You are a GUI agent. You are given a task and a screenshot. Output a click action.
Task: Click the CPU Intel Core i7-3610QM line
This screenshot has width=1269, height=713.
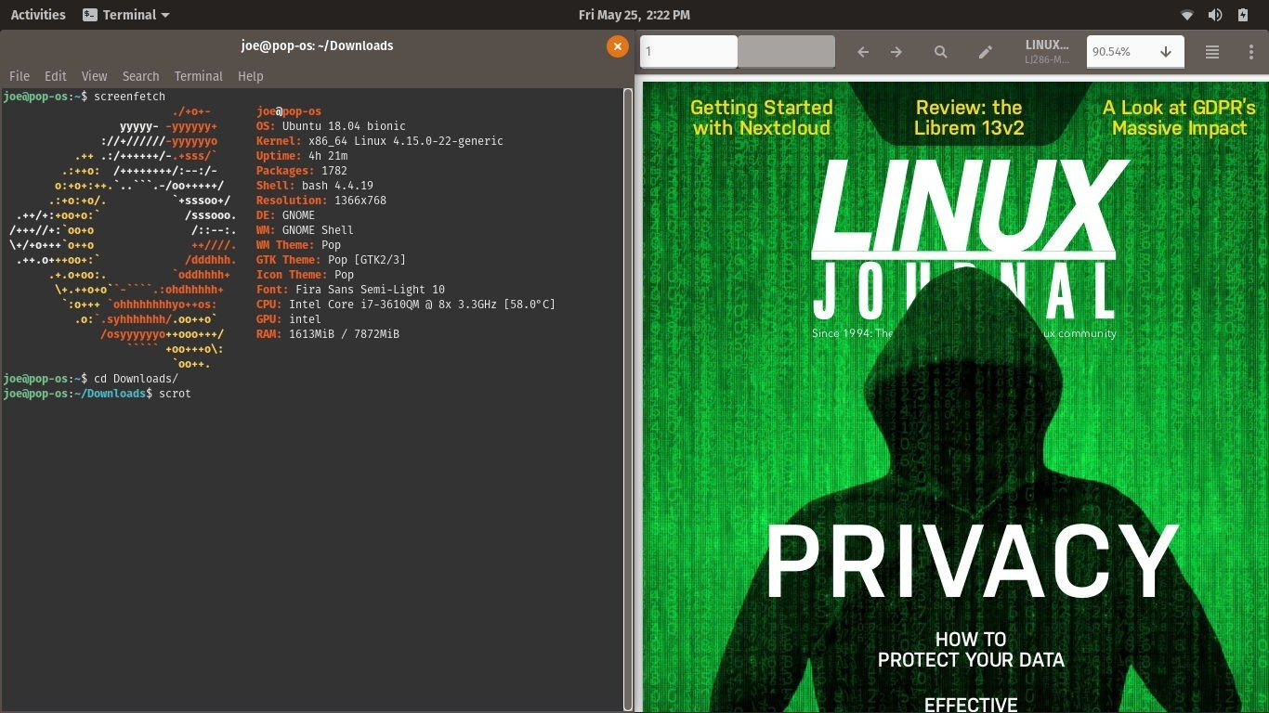(x=406, y=305)
